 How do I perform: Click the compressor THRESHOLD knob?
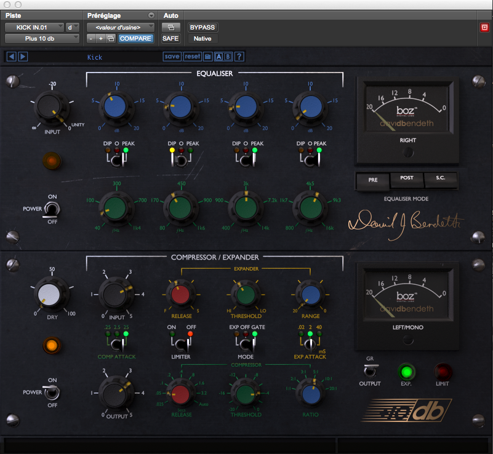[246, 392]
